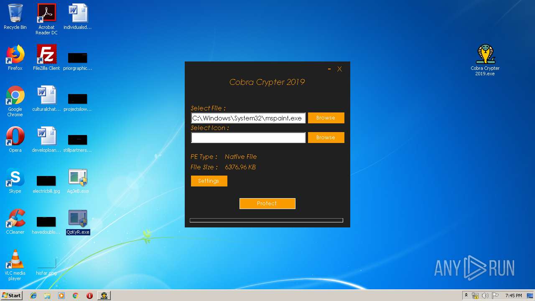
Task: Open the Opera browser shortcut
Action: (15, 140)
